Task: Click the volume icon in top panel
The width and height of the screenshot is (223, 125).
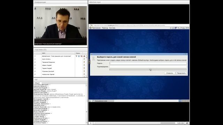Action: (x=173, y=28)
